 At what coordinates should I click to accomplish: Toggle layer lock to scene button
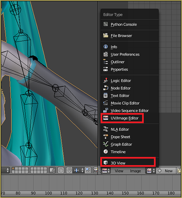[x=52, y=170]
